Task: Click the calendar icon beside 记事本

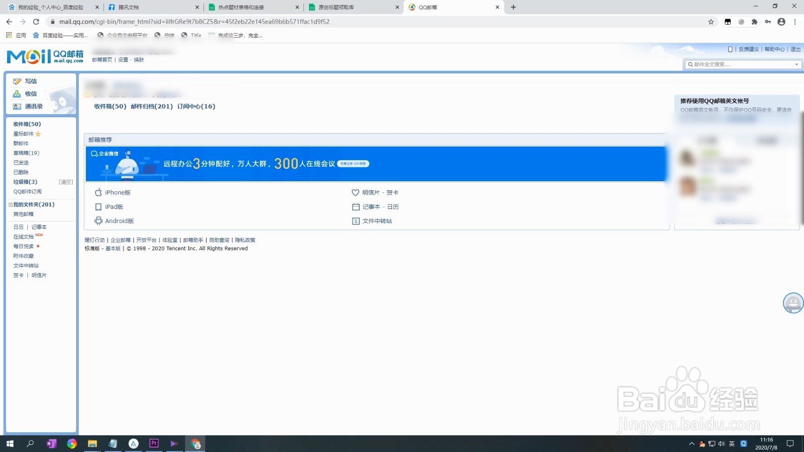Action: click(x=356, y=207)
